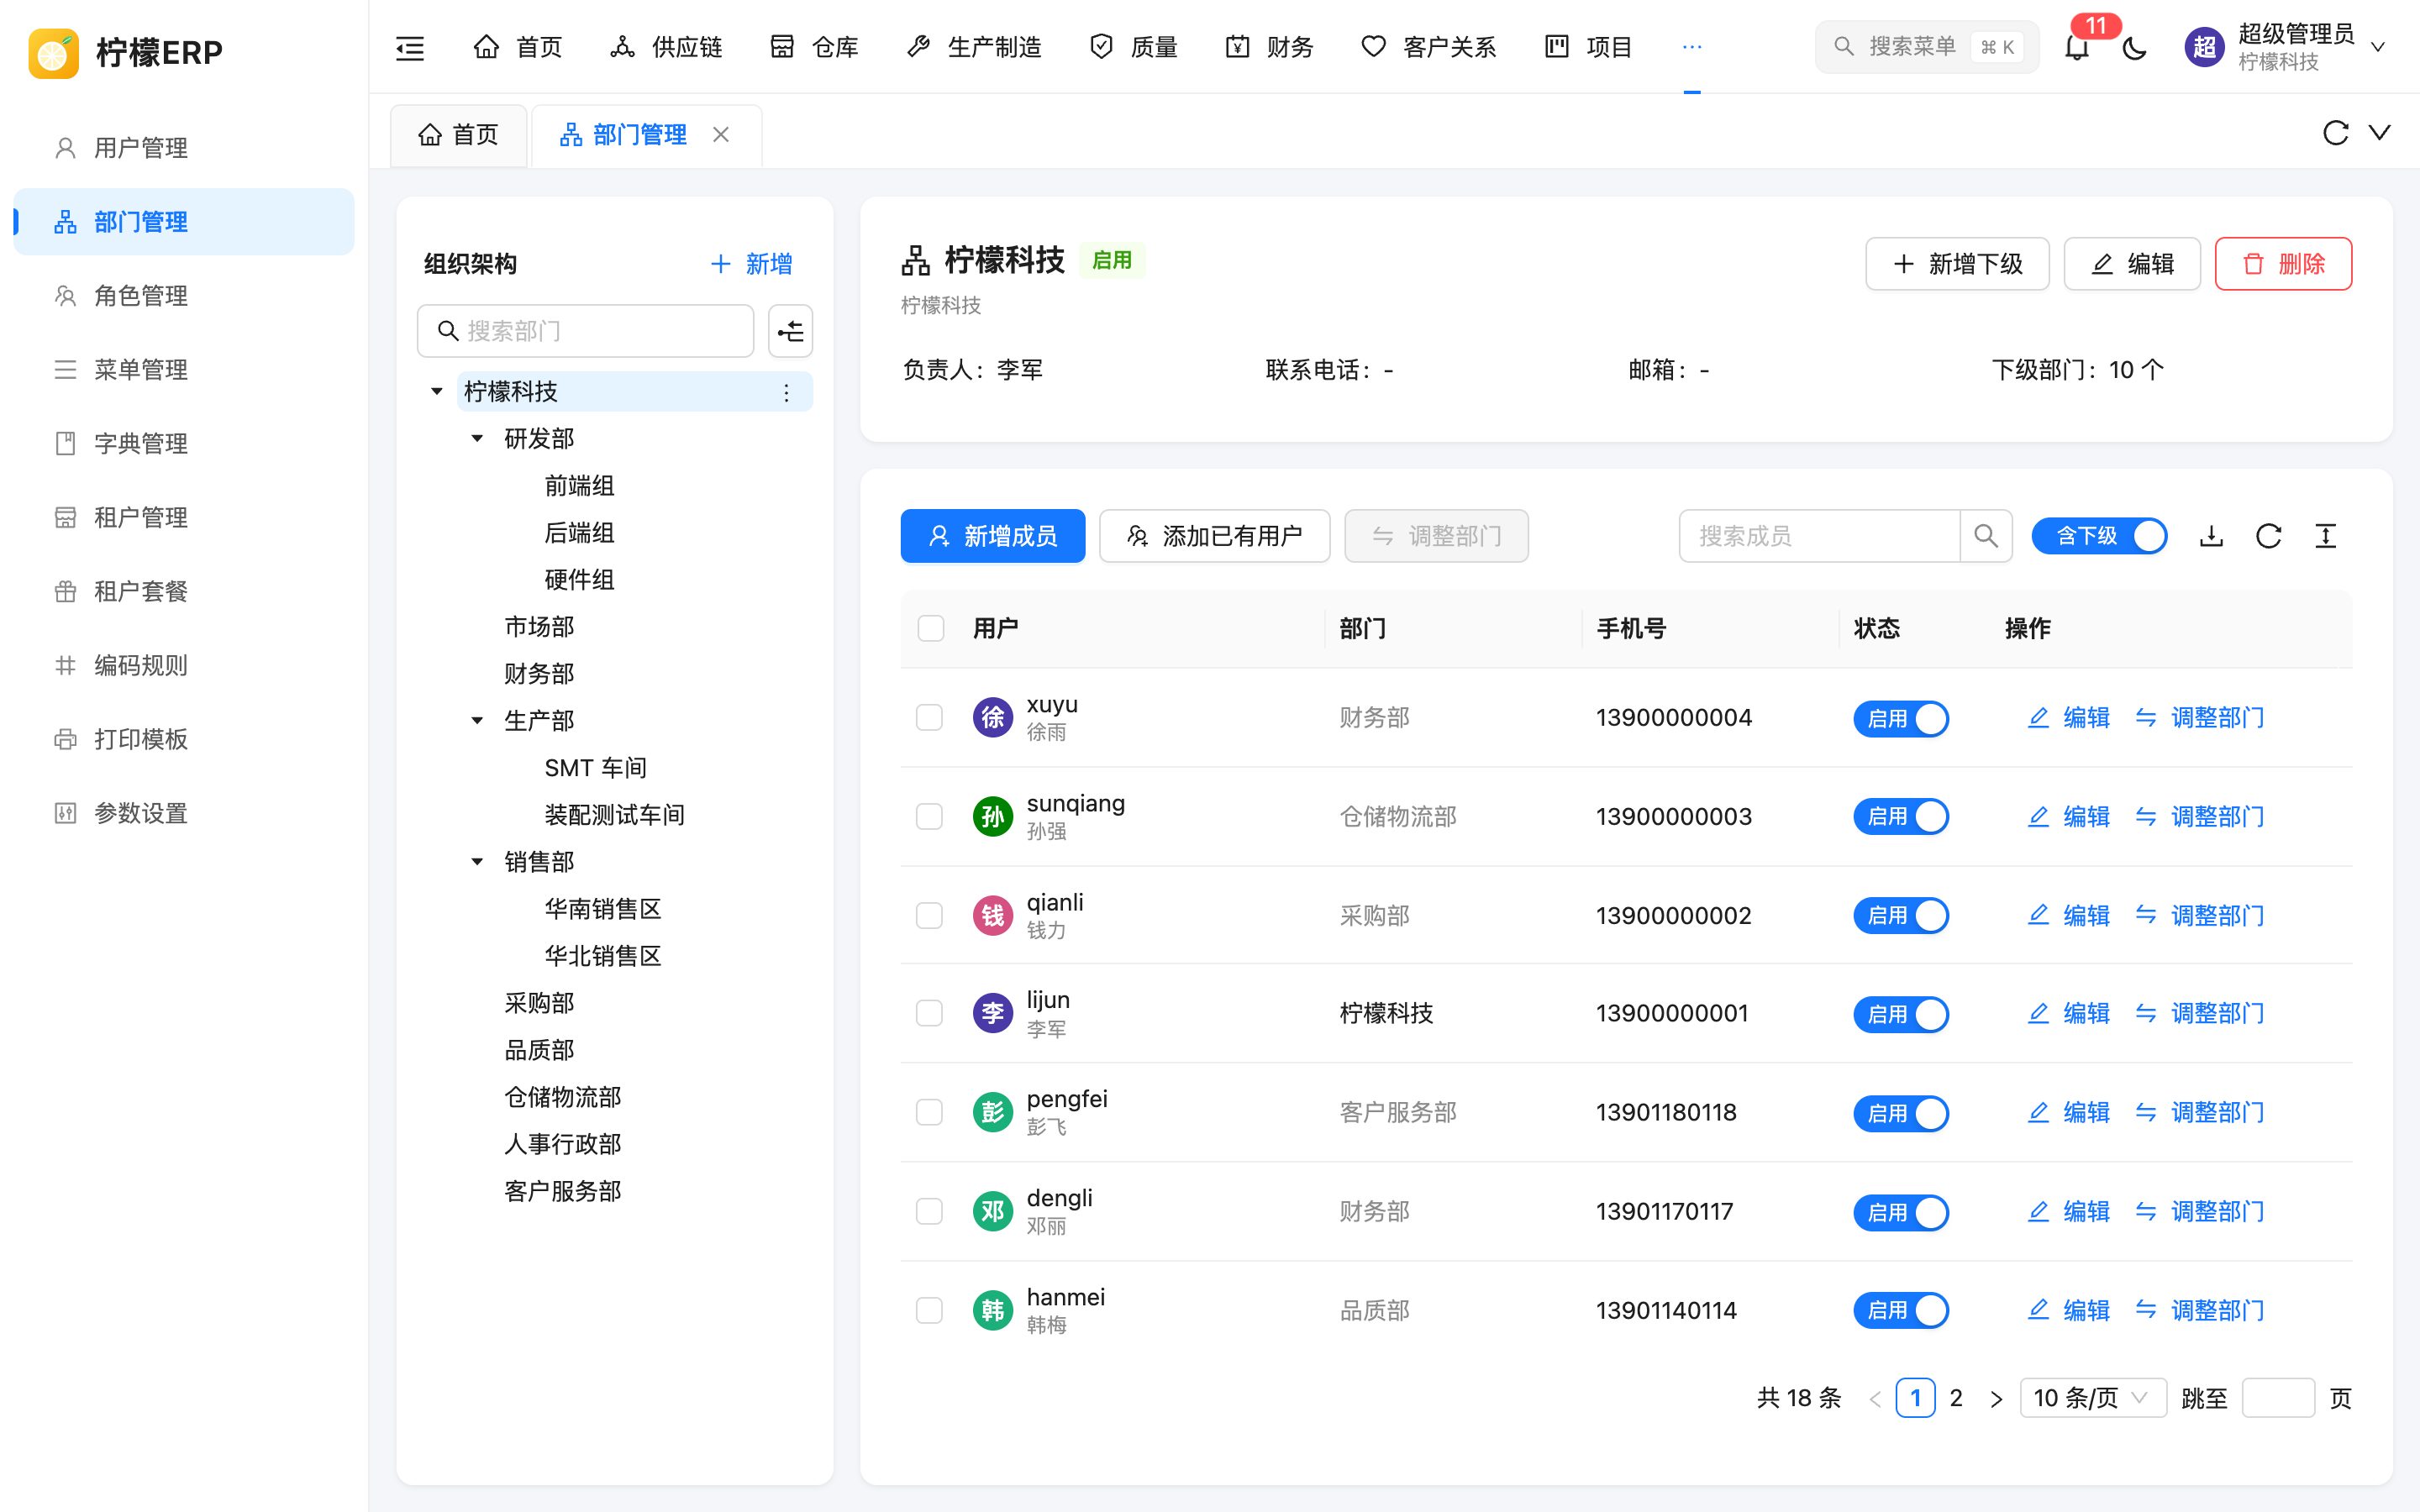Image resolution: width=2420 pixels, height=1512 pixels.
Task: Collapse the sidebar with the menu fold icon
Action: pyautogui.click(x=410, y=47)
